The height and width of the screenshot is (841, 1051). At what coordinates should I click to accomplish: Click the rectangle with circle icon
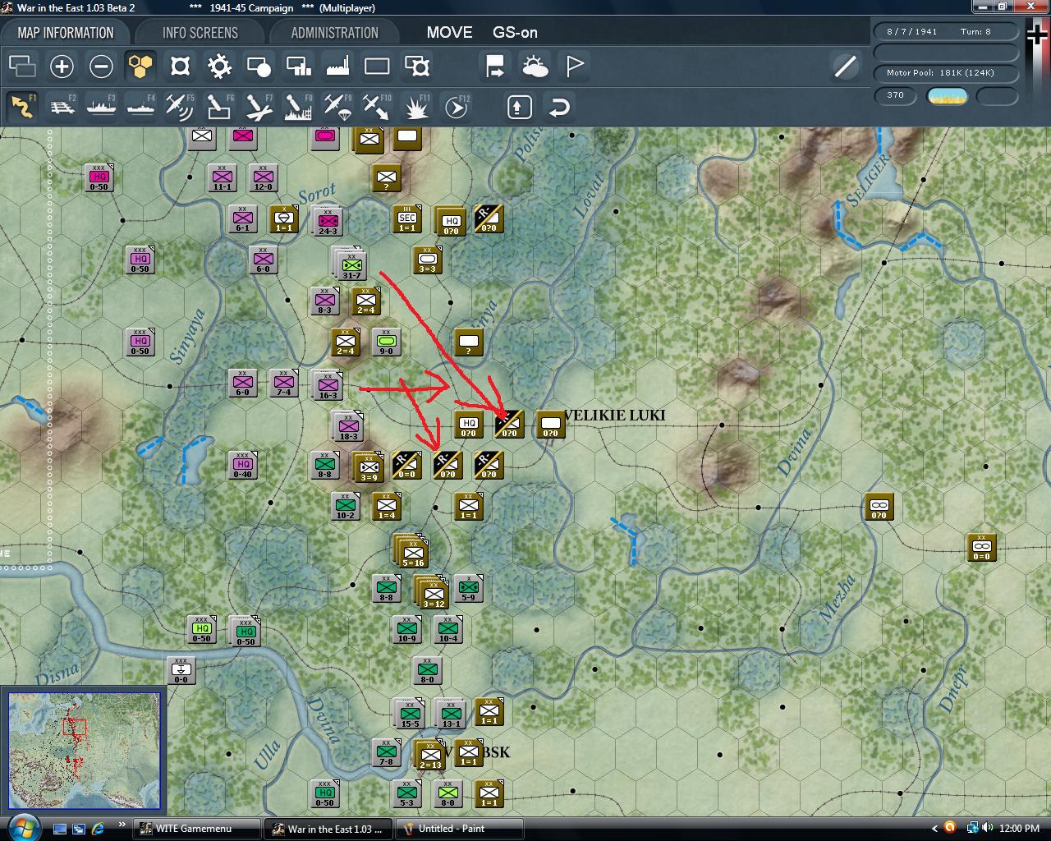click(259, 67)
